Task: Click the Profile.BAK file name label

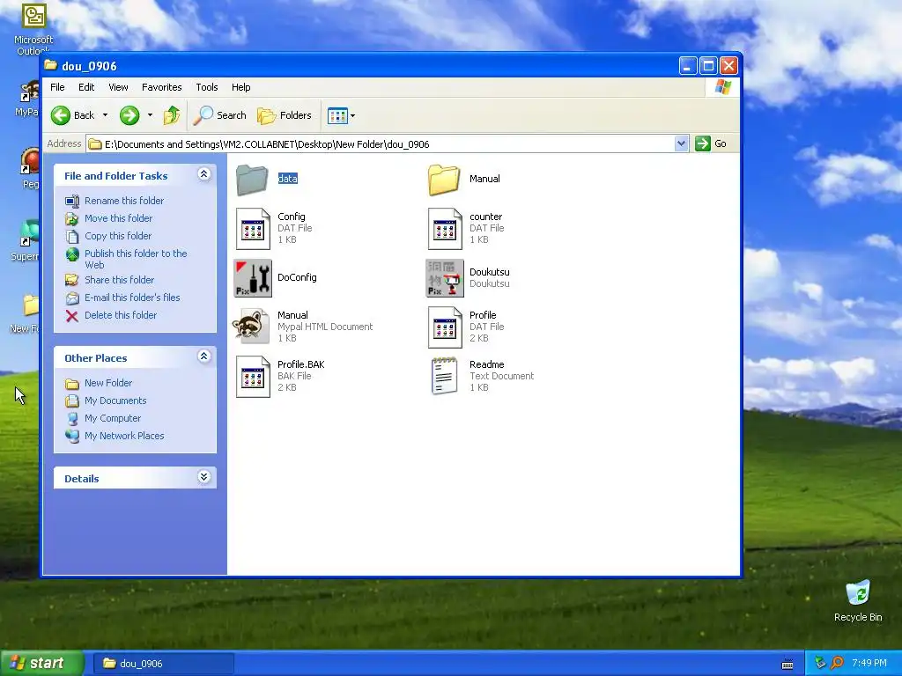Action: 301,364
